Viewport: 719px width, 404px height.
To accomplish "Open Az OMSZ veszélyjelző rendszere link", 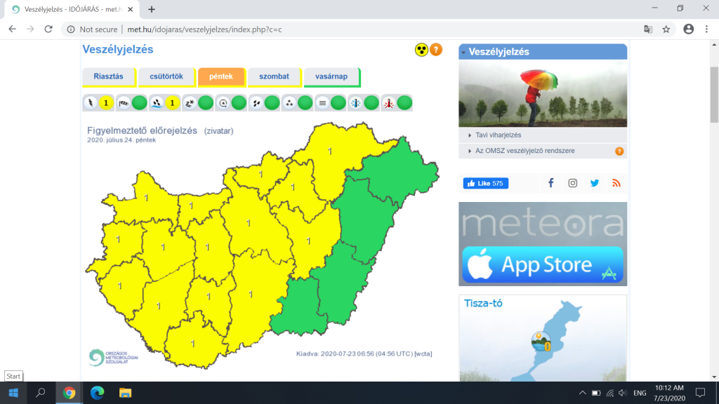I will pyautogui.click(x=520, y=151).
